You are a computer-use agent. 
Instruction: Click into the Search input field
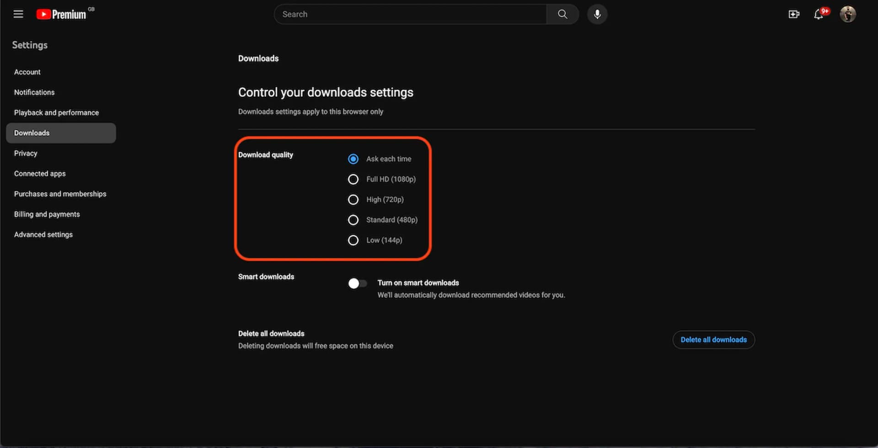click(409, 14)
